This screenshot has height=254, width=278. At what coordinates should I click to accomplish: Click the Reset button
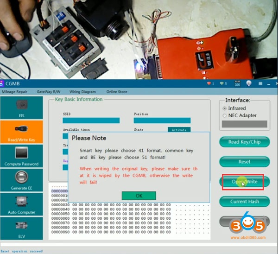point(245,162)
